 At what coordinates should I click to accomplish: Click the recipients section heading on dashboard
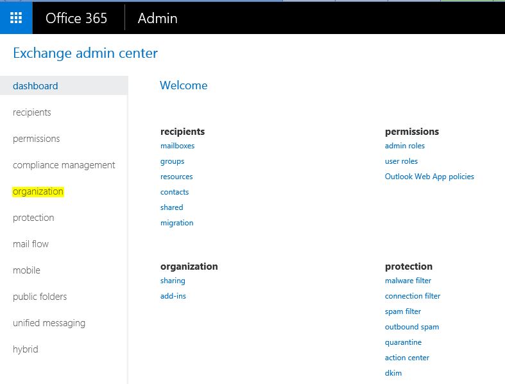[x=183, y=132]
